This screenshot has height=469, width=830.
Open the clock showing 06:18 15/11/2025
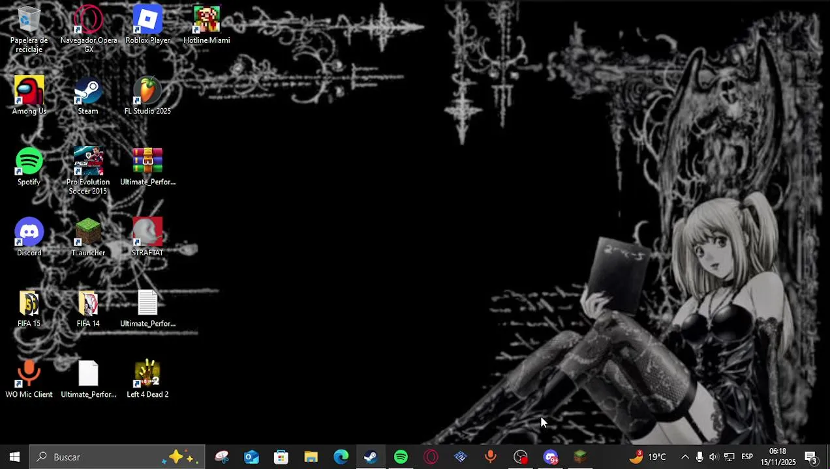pyautogui.click(x=778, y=457)
